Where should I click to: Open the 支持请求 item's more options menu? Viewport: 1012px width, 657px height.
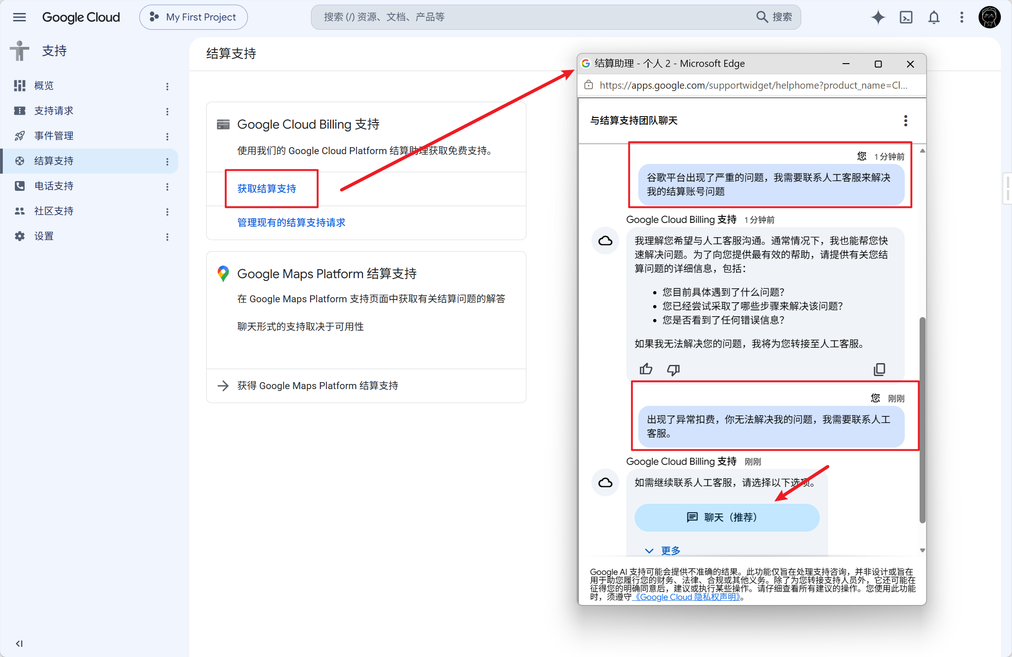point(167,111)
